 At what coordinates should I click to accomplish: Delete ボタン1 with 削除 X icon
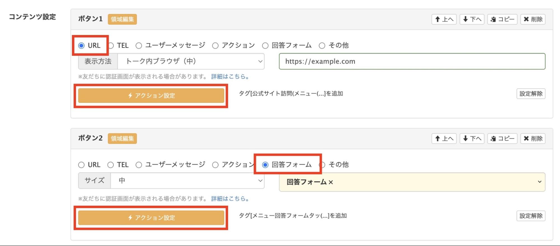[x=533, y=19]
